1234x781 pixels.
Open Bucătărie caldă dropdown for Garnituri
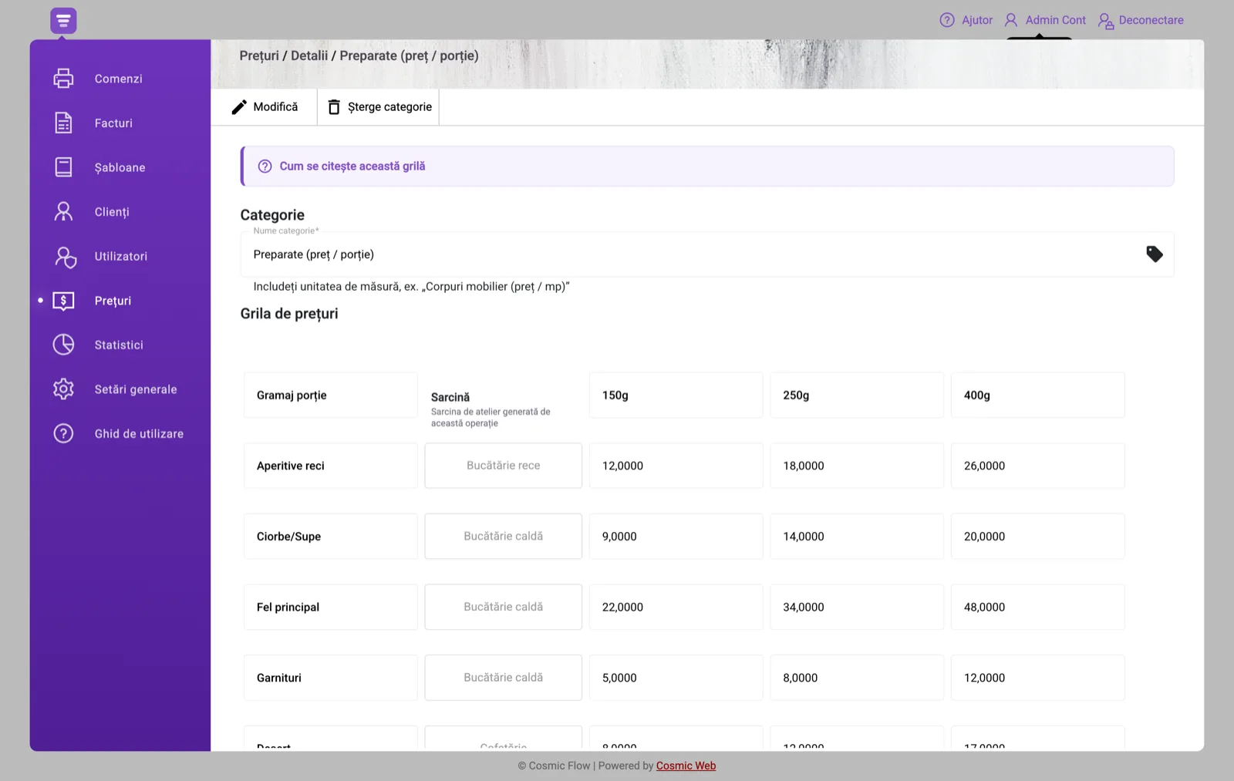(x=504, y=678)
